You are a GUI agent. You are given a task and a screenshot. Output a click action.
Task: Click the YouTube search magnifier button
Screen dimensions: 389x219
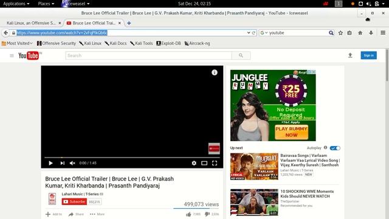241,55
